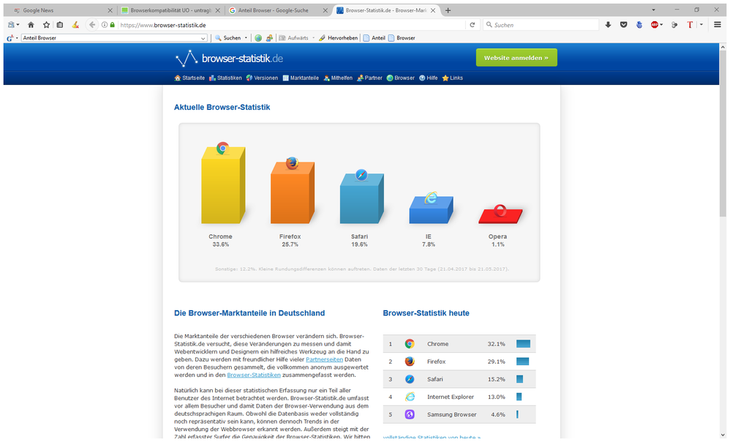Viewport: 730px width, 442px height.
Task: Click the Anteil Browser Google toolbar input
Action: [x=110, y=38]
